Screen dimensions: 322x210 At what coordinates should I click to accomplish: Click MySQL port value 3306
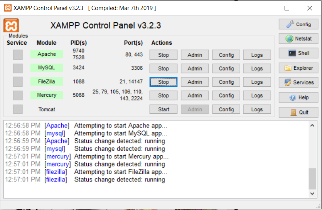pos(137,68)
